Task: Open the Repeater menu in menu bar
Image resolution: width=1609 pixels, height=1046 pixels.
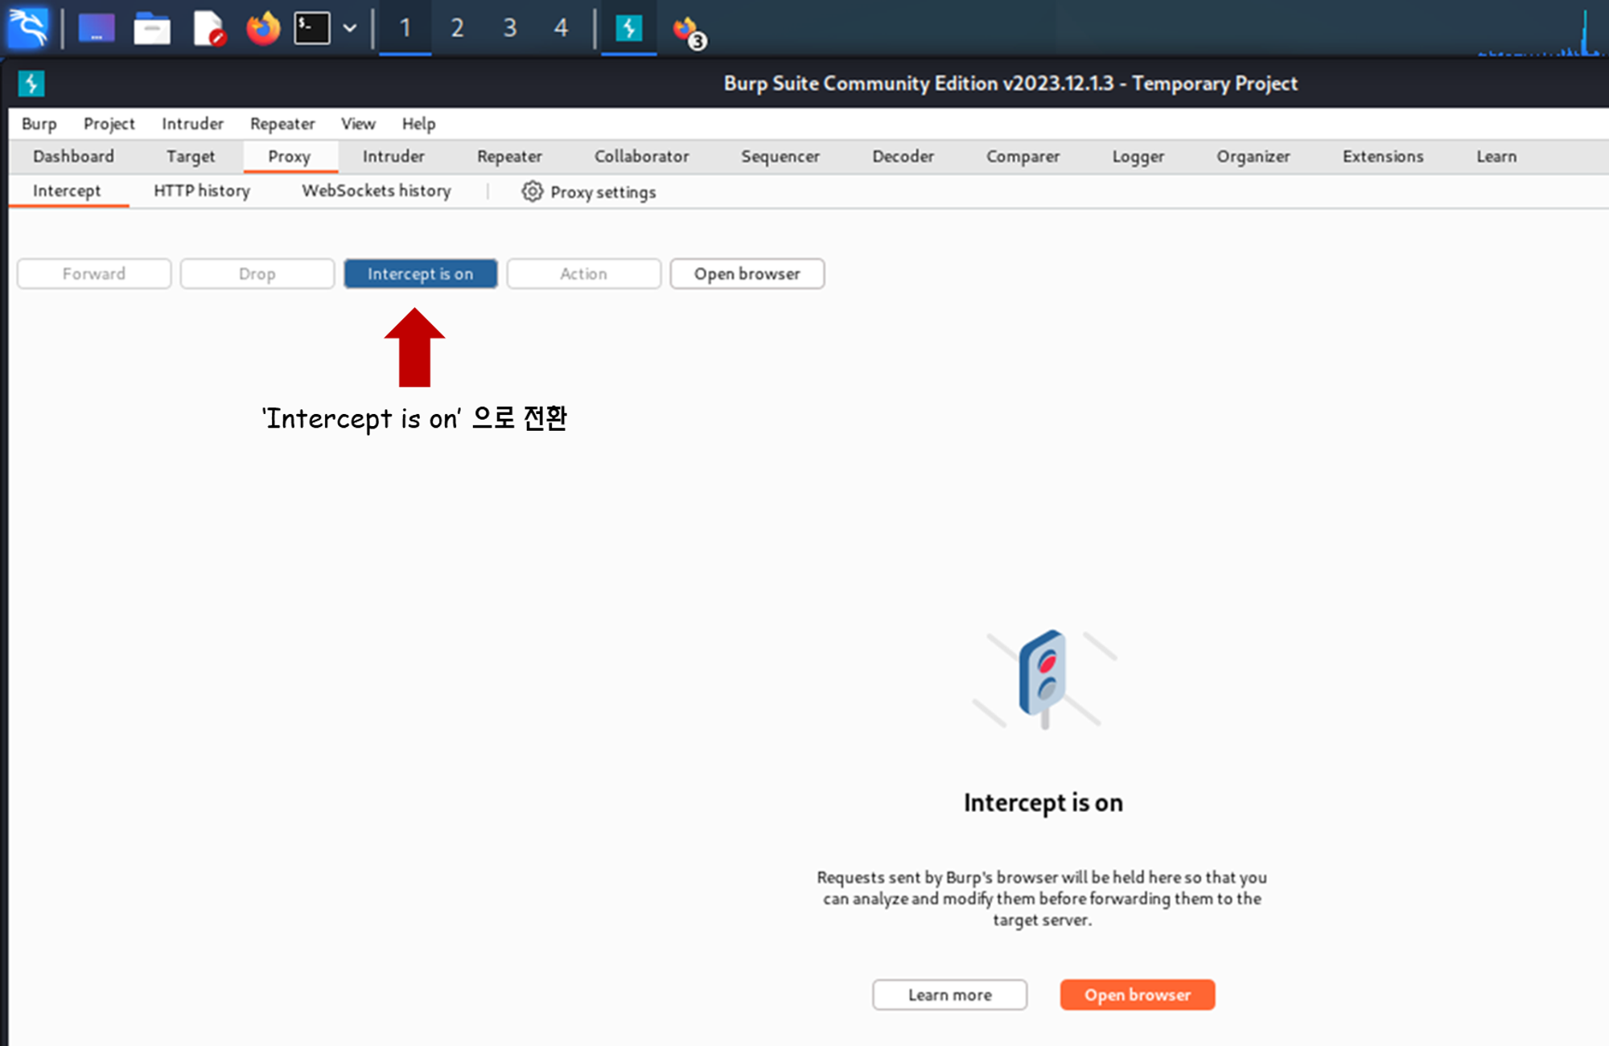Action: pos(282,124)
